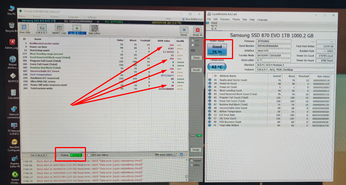
Task: Open the Actions menu in Victoria
Action: click(x=54, y=17)
